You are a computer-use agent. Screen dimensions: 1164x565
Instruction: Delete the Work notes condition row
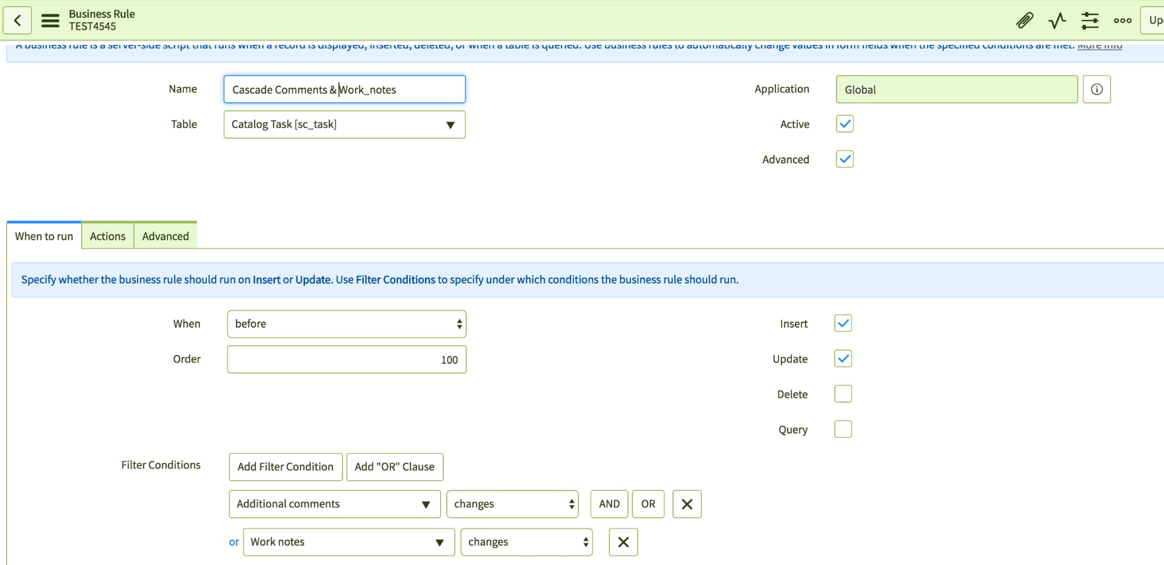623,542
